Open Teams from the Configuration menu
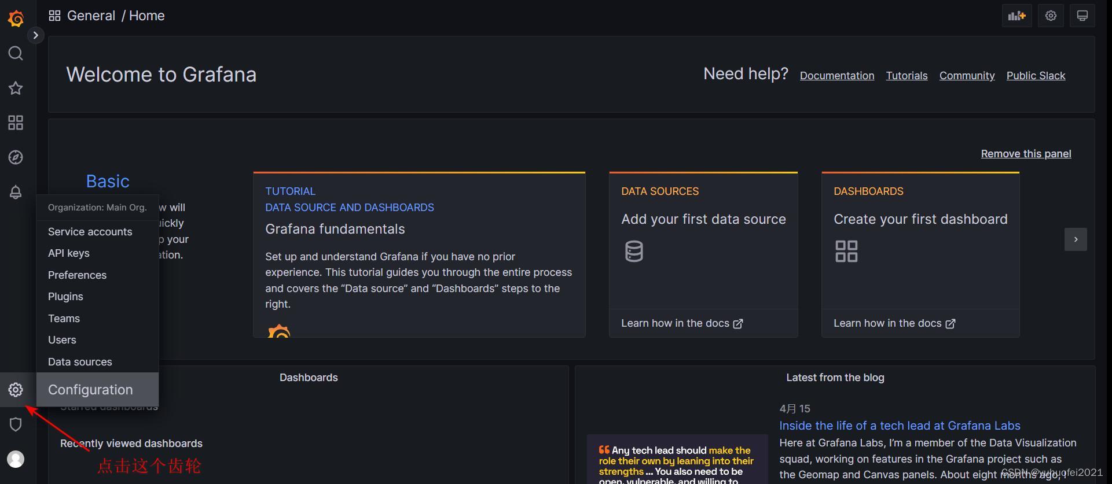 [x=64, y=319]
